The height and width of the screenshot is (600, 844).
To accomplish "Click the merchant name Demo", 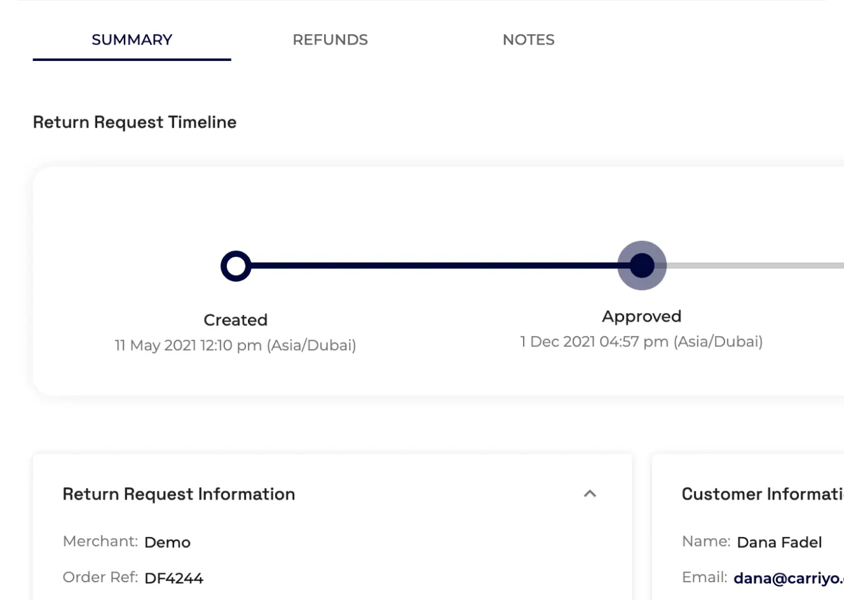I will click(167, 542).
